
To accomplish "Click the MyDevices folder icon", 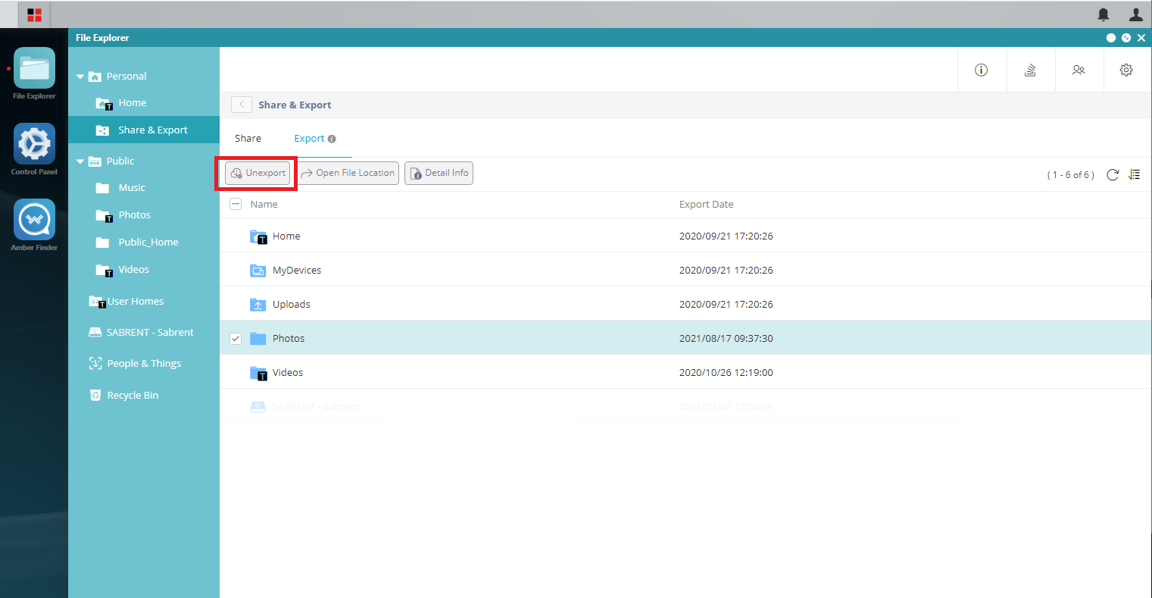I will click(258, 271).
